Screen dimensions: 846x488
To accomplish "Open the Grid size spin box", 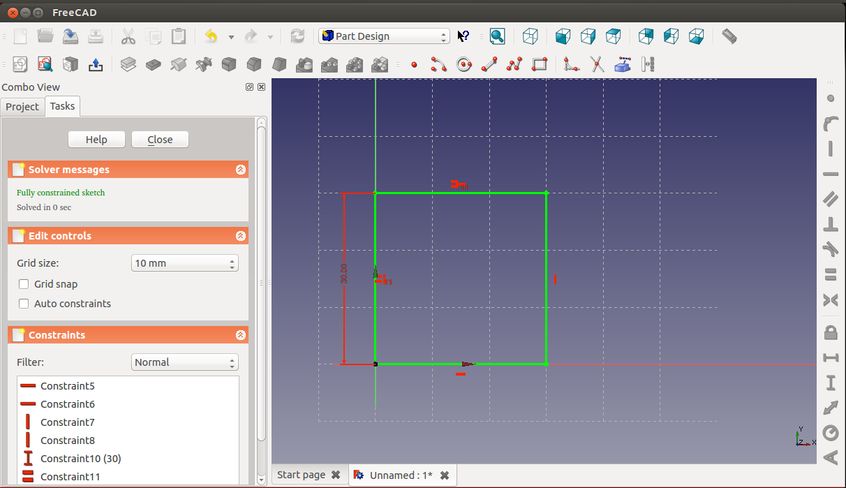I will (184, 263).
